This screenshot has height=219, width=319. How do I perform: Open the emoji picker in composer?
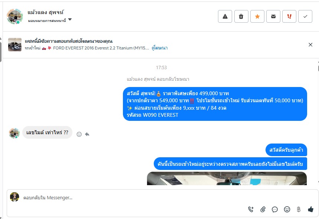point(287,209)
